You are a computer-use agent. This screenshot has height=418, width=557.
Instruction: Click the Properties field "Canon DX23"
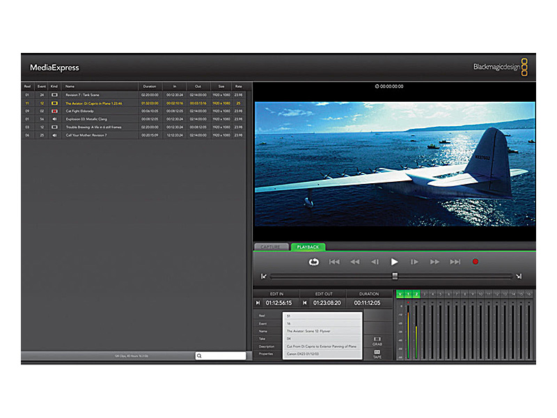tap(322, 354)
